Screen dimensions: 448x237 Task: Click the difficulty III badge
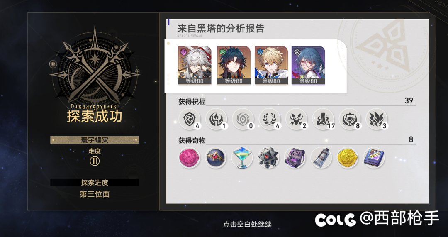coord(95,161)
